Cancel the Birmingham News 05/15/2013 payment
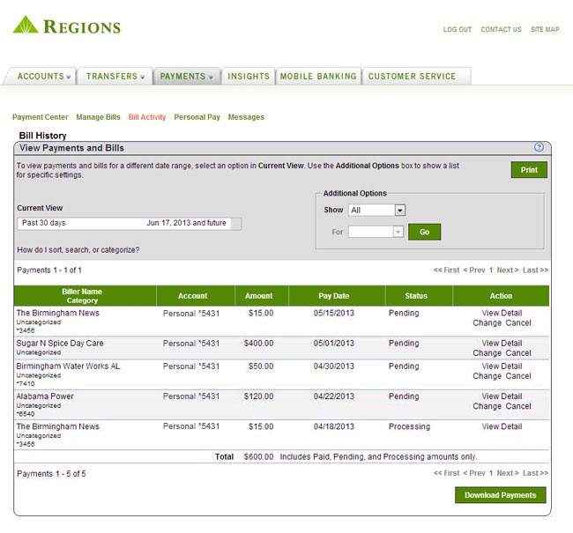Image resolution: width=573 pixels, height=533 pixels. coord(518,323)
